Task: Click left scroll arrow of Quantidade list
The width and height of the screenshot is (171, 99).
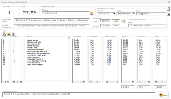Action: pyautogui.click(x=90, y=82)
